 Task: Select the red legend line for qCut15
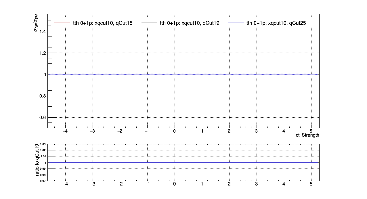click(62, 22)
